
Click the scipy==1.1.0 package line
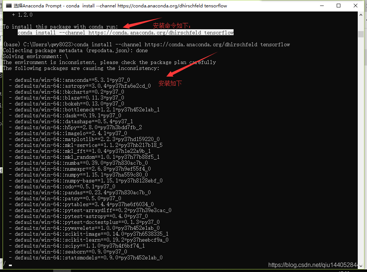coord(77,246)
